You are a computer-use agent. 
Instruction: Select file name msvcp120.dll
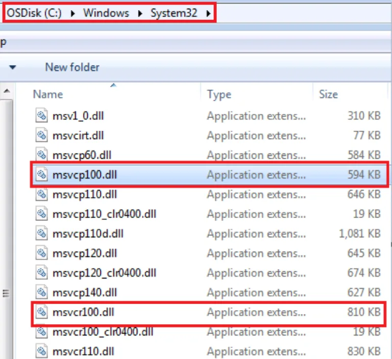(85, 253)
